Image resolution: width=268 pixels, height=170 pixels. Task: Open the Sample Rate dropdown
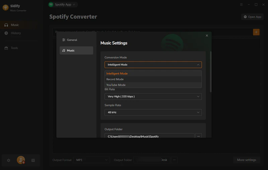tap(153, 112)
